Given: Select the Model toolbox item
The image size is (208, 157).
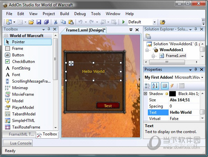Looking at the screenshot, I should click(x=28, y=101).
